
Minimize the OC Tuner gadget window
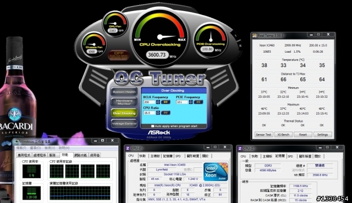(235, 35)
